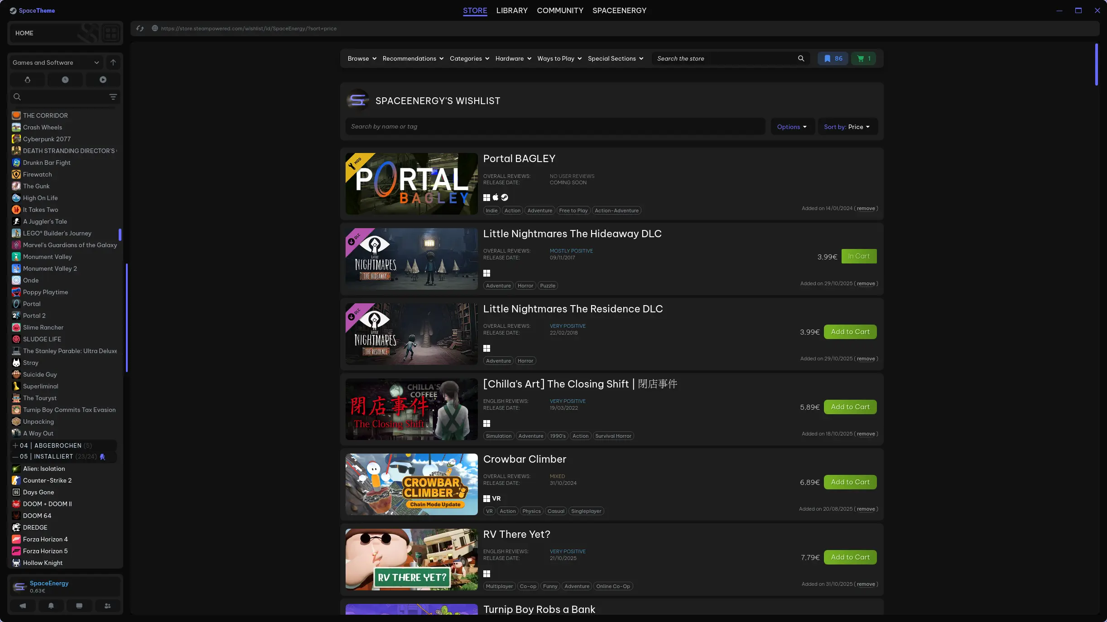Toggle the ready-to-play filter

coord(103,80)
